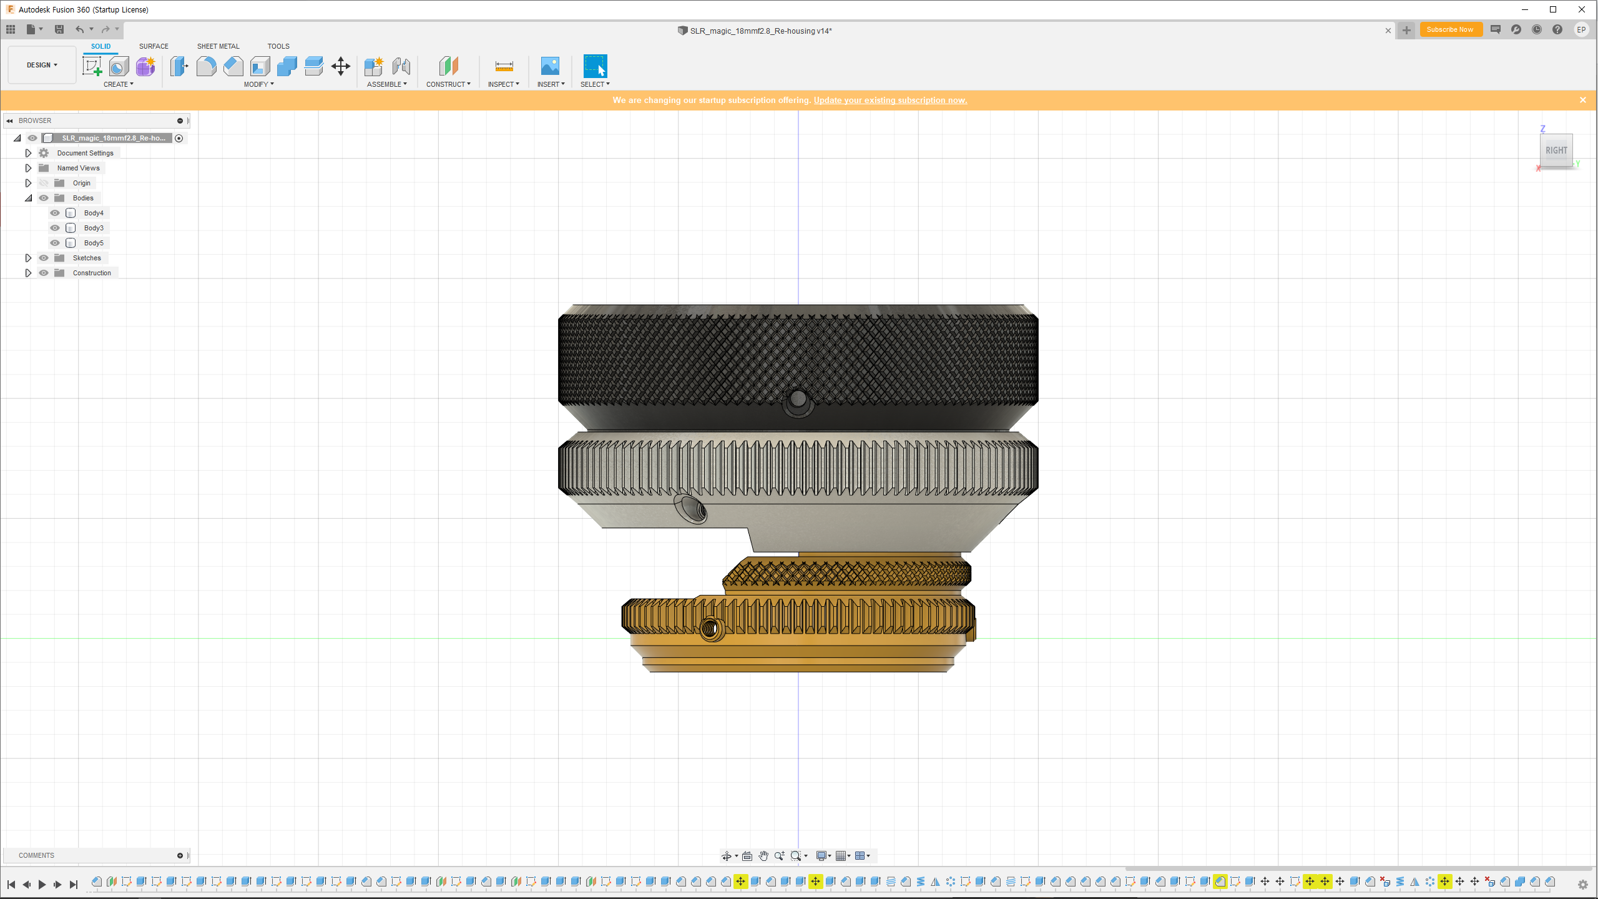Collapse the Bodies folder
1598x899 pixels.
point(28,198)
